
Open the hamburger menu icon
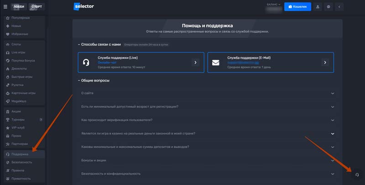[5, 7]
